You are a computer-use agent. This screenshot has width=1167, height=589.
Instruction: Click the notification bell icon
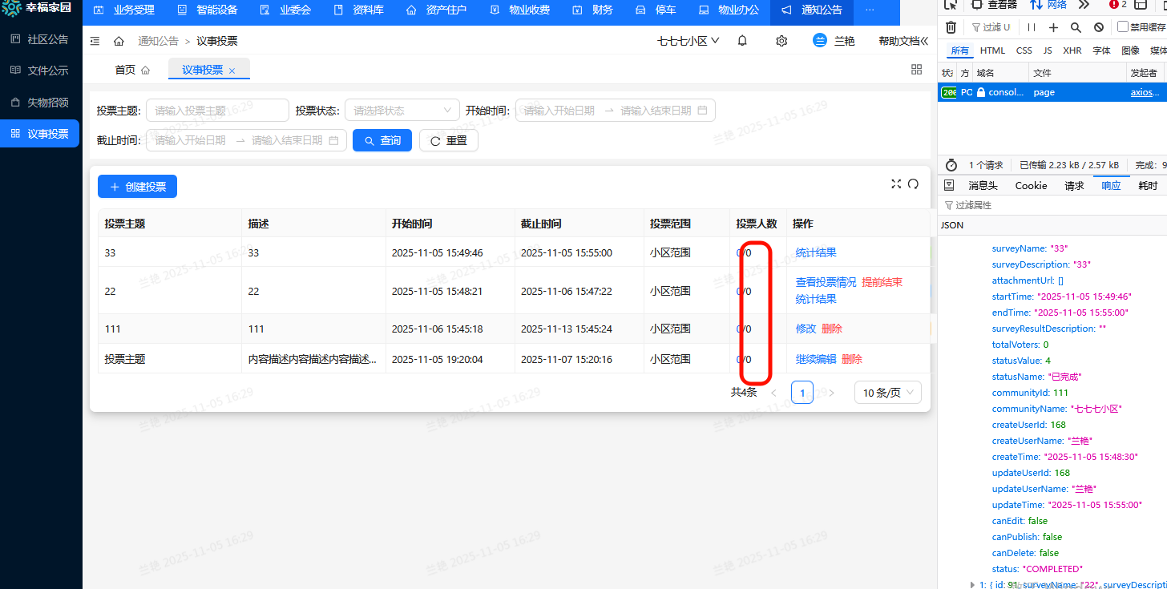click(x=742, y=41)
